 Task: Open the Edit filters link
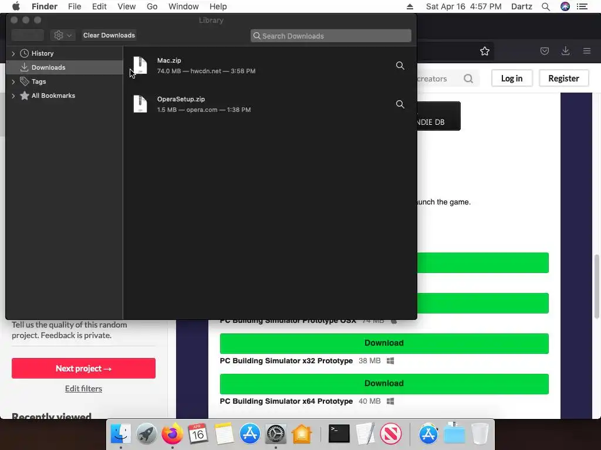83,389
